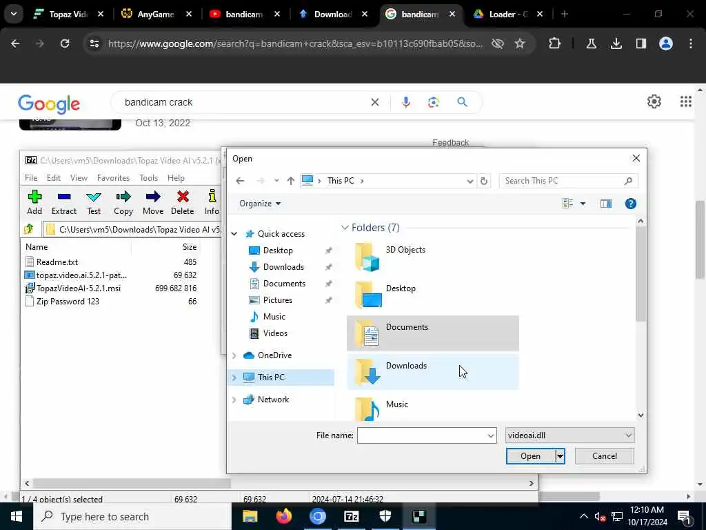Screen dimensions: 706x530
Task: Change your view icon in Open dialog
Action: [x=567, y=204]
